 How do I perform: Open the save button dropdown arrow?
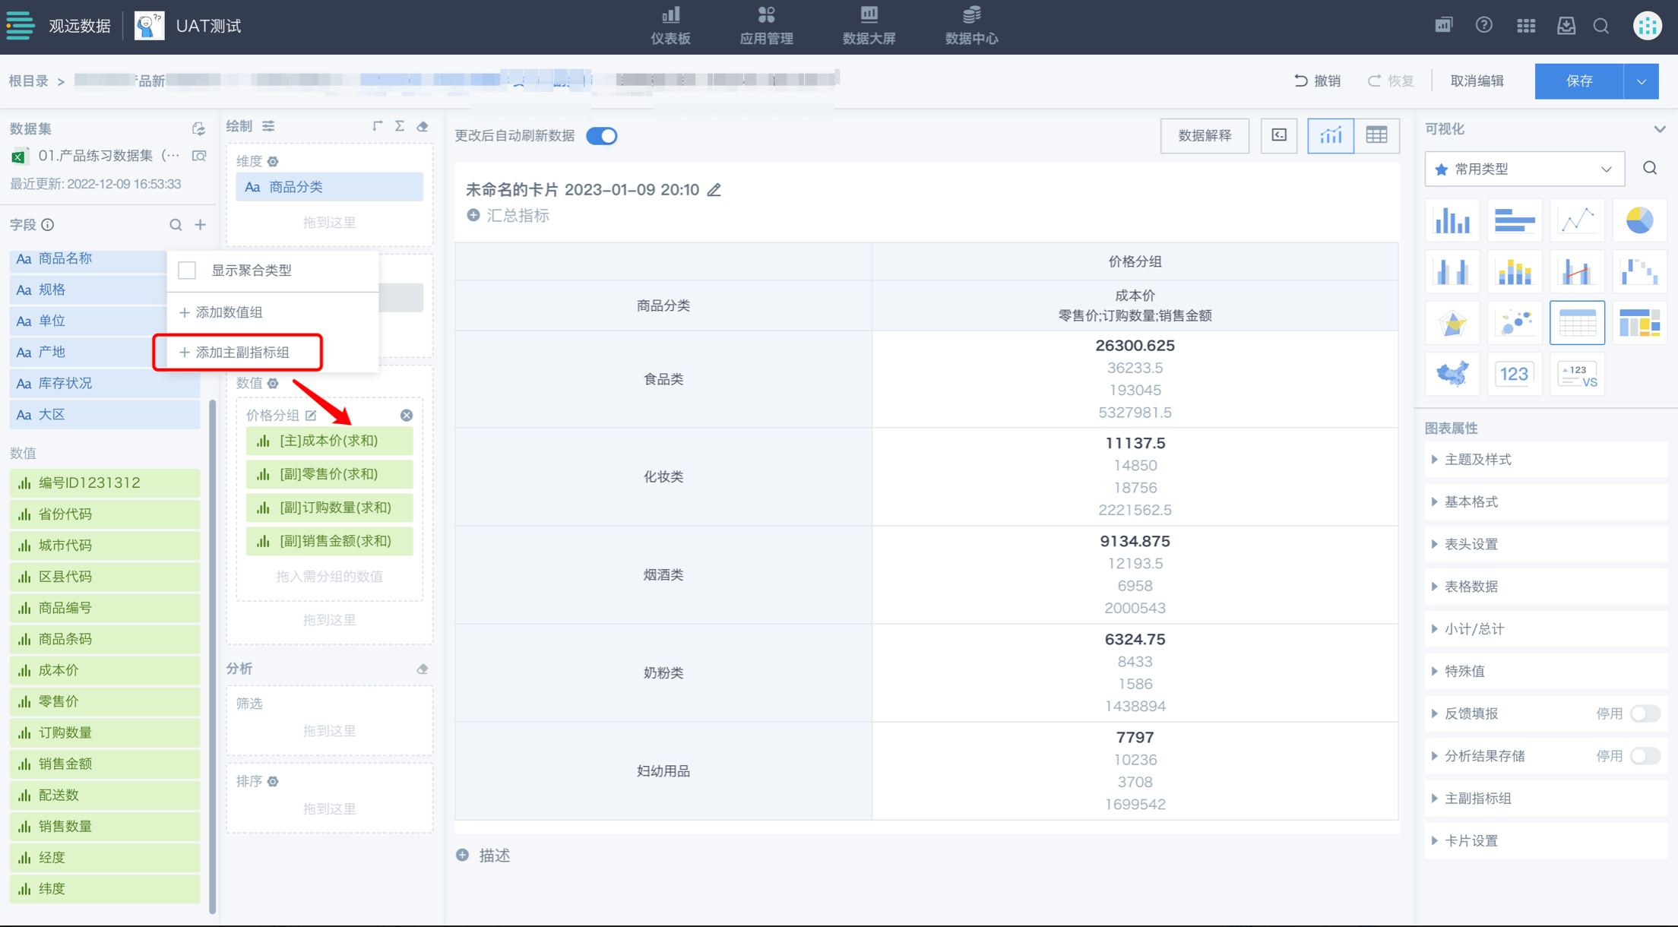tap(1642, 81)
